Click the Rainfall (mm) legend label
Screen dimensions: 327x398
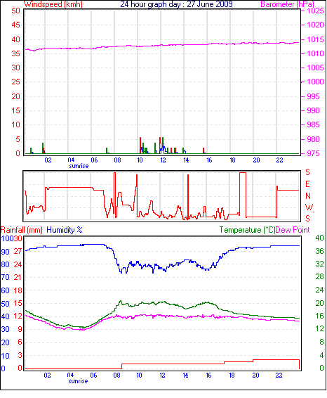[22, 230]
